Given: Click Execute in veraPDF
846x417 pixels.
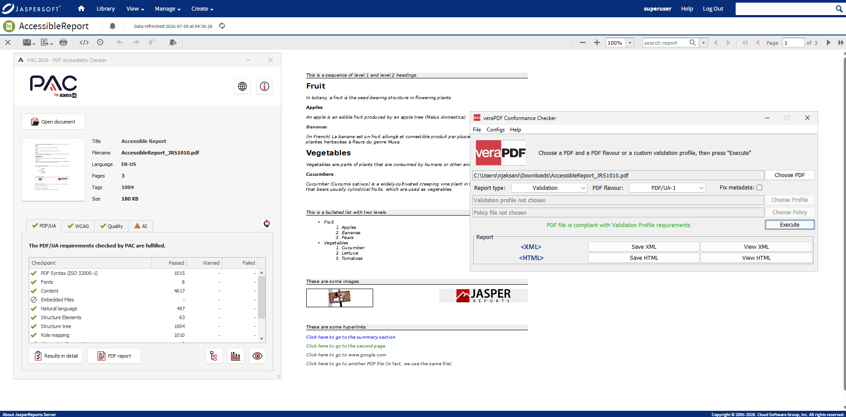Looking at the screenshot, I should pos(790,225).
